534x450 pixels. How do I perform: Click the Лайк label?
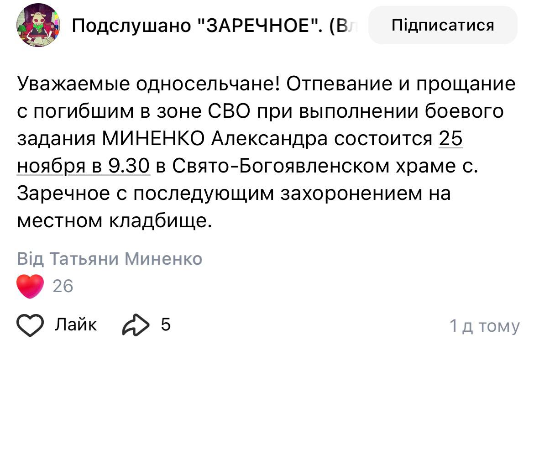point(76,325)
